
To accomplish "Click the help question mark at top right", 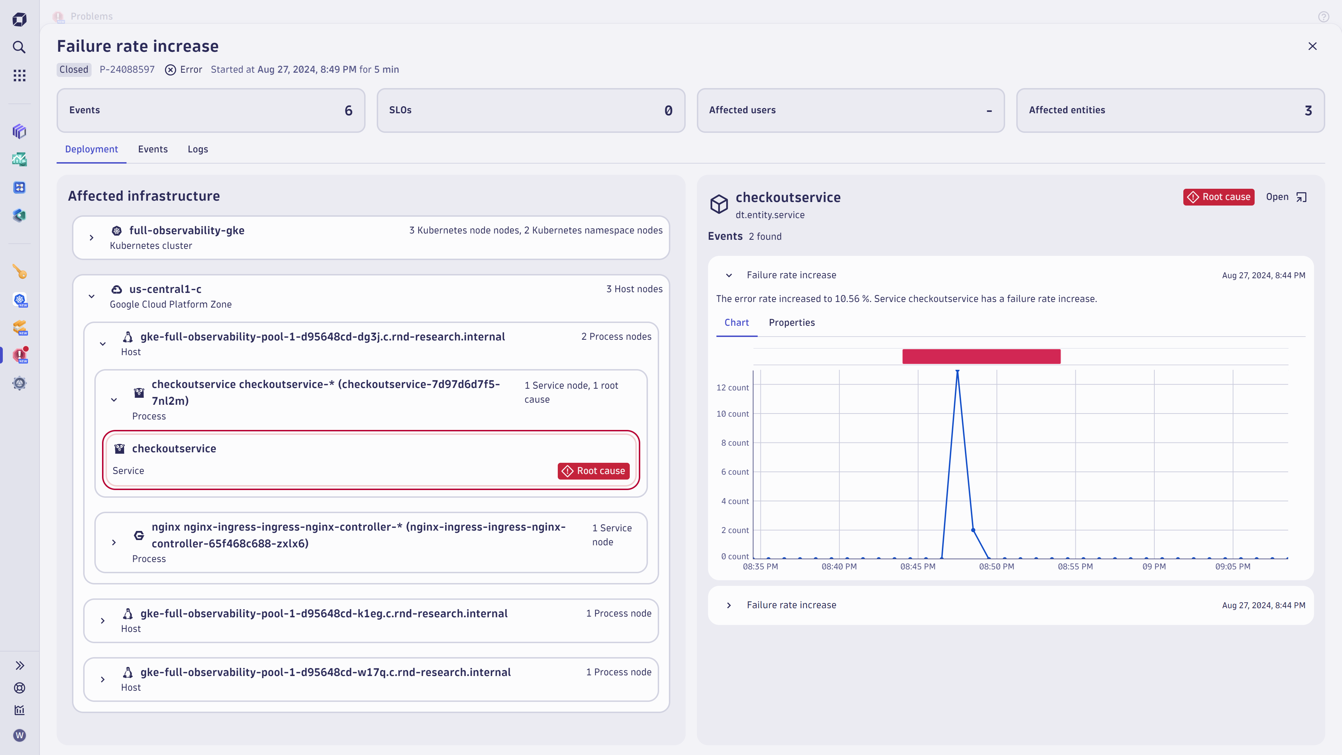I will tap(1324, 16).
